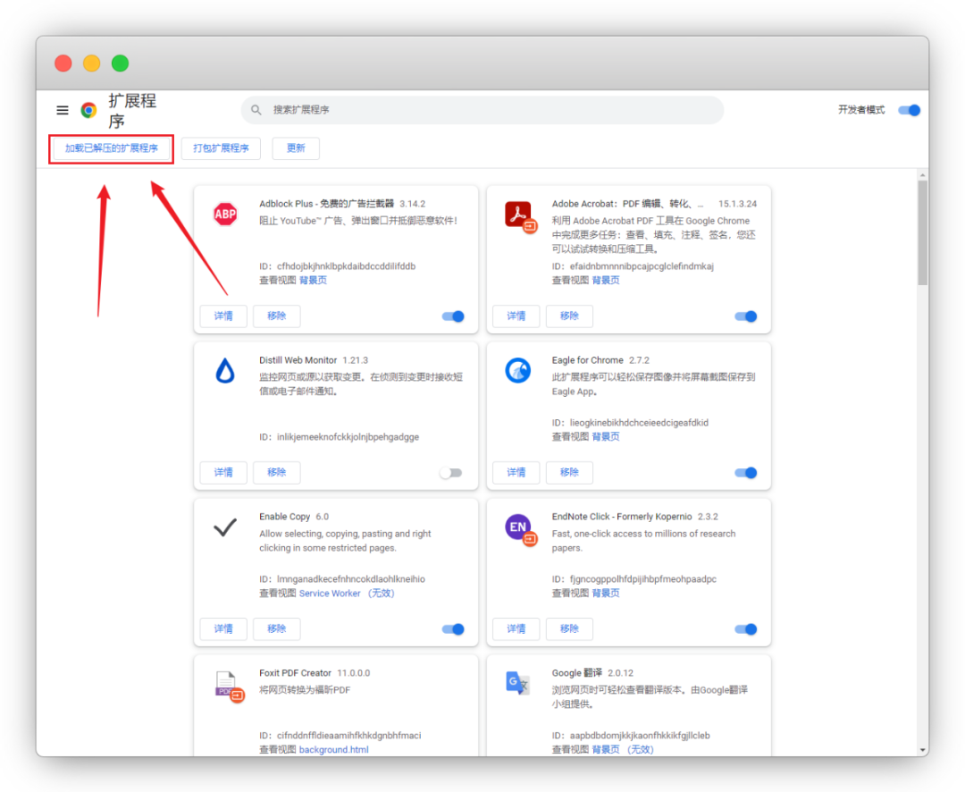
Task: Open Eagle for Chrome 背景页 link
Action: click(606, 436)
